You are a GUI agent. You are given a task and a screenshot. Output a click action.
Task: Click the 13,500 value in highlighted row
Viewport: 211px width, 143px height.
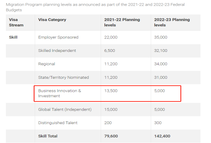coord(111,91)
